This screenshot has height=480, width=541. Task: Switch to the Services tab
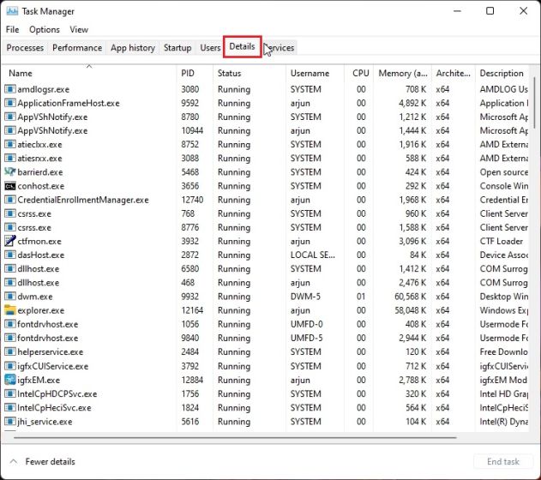click(x=279, y=48)
